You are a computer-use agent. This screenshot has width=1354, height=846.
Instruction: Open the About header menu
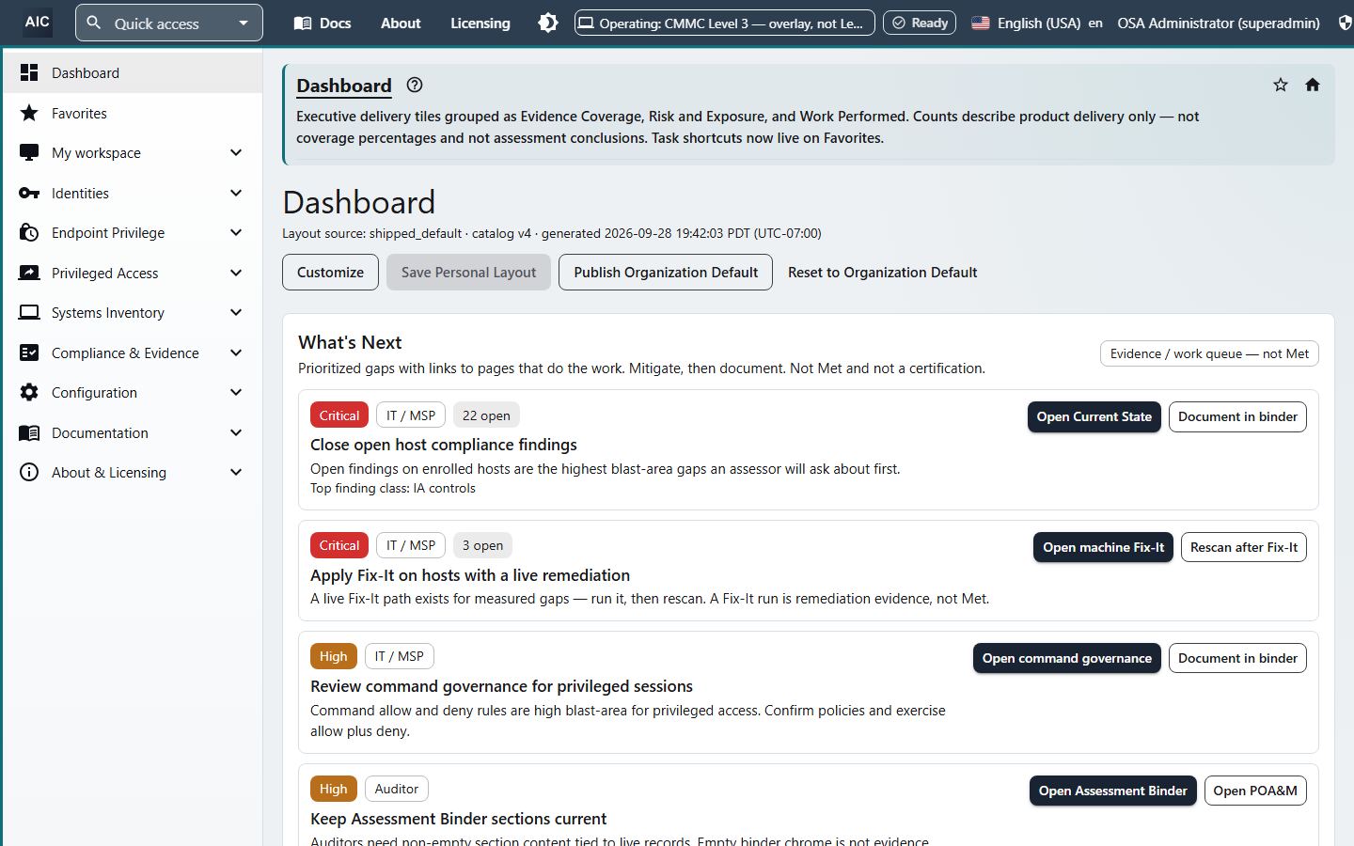click(401, 23)
